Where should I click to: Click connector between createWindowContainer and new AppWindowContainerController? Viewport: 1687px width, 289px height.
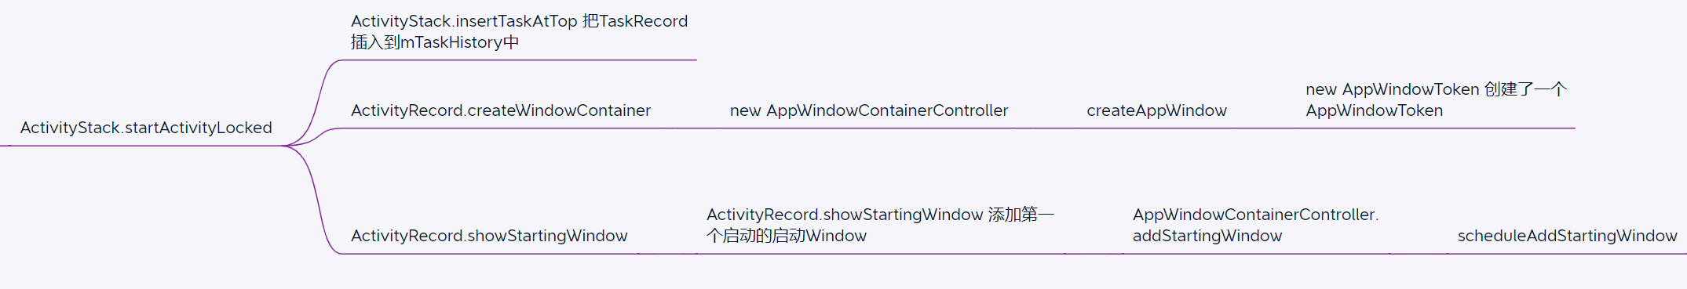[x=691, y=128]
